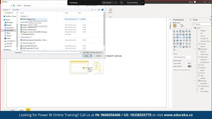Collapse the A long time ago group

point(20,43)
